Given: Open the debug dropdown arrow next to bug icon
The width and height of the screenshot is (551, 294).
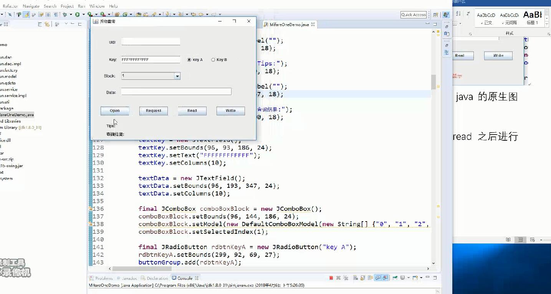Looking at the screenshot, I should [71, 15].
